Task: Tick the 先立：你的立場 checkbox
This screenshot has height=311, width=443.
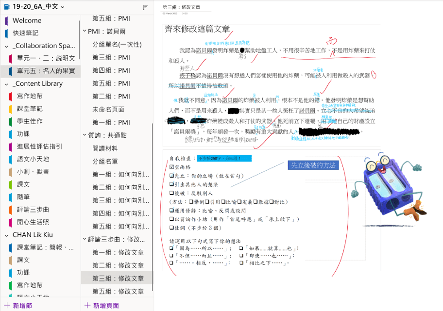Action: tap(171, 176)
